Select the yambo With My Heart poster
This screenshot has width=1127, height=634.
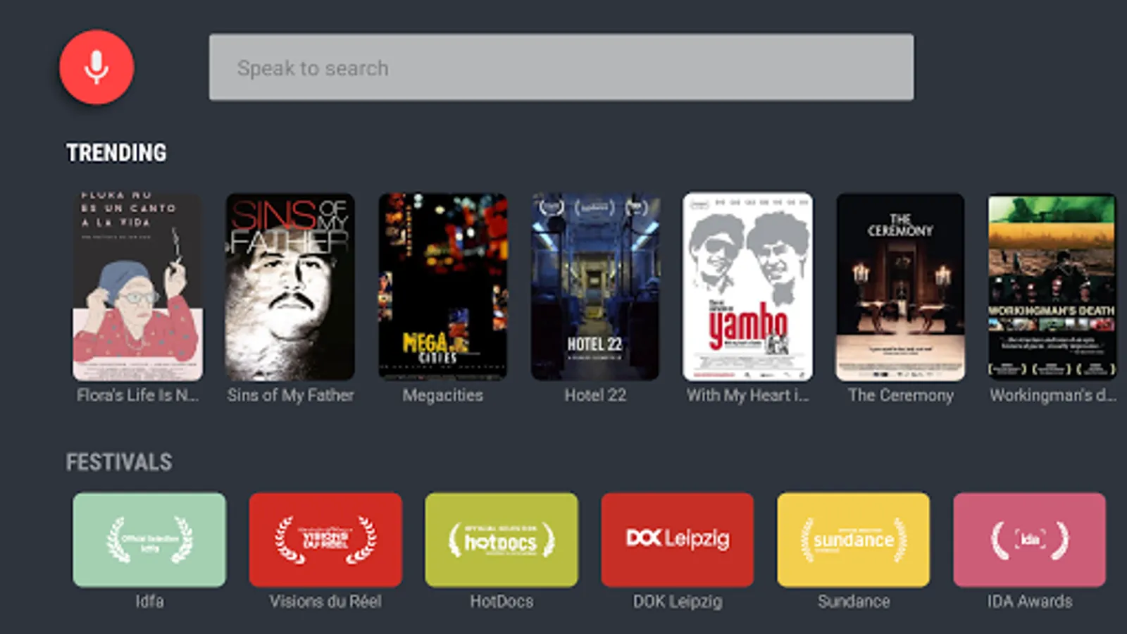point(748,287)
